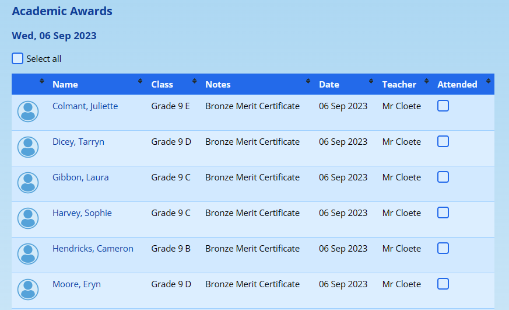Viewport: 509px width, 310px height.
Task: Click Sophie Harvey's profile avatar icon
Action: tap(28, 218)
